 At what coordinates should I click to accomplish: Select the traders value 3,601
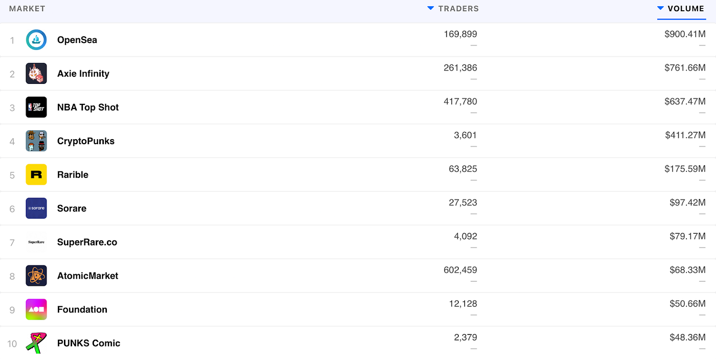[465, 136]
